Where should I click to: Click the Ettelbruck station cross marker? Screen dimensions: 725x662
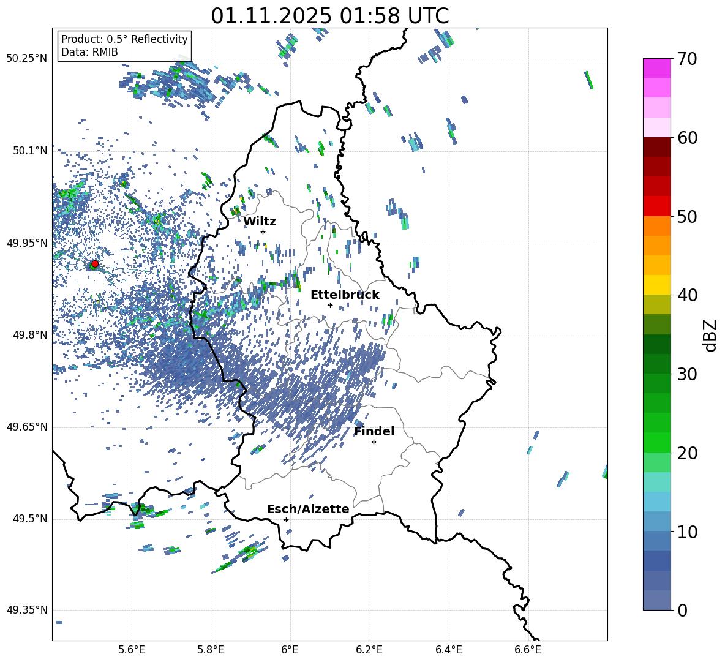(330, 305)
